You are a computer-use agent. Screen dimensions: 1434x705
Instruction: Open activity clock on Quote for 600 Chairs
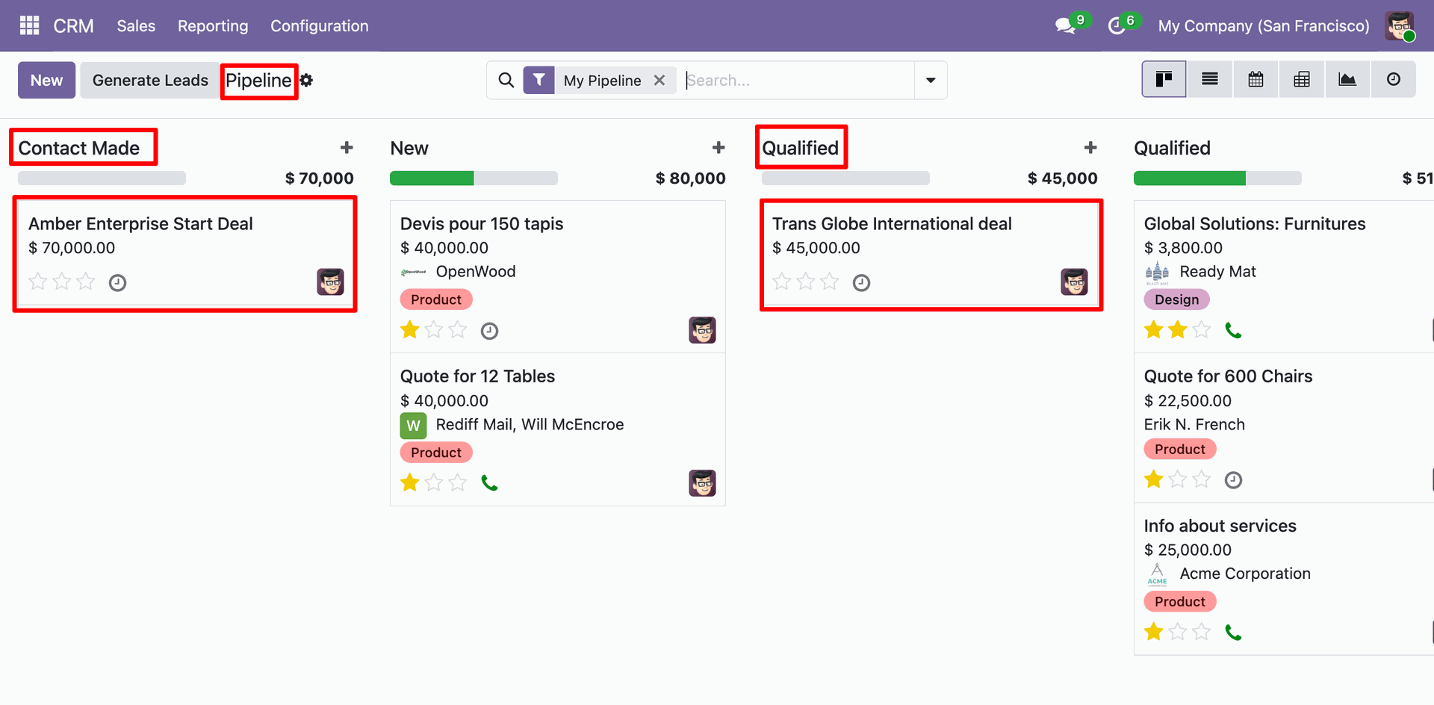coord(1233,480)
